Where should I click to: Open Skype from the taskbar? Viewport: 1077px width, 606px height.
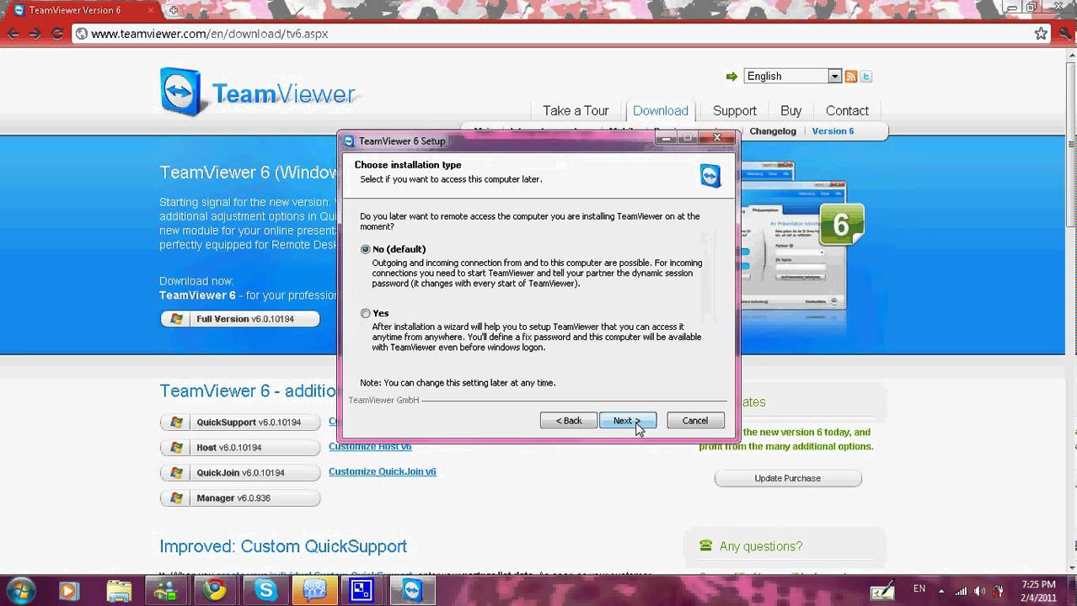coord(265,590)
